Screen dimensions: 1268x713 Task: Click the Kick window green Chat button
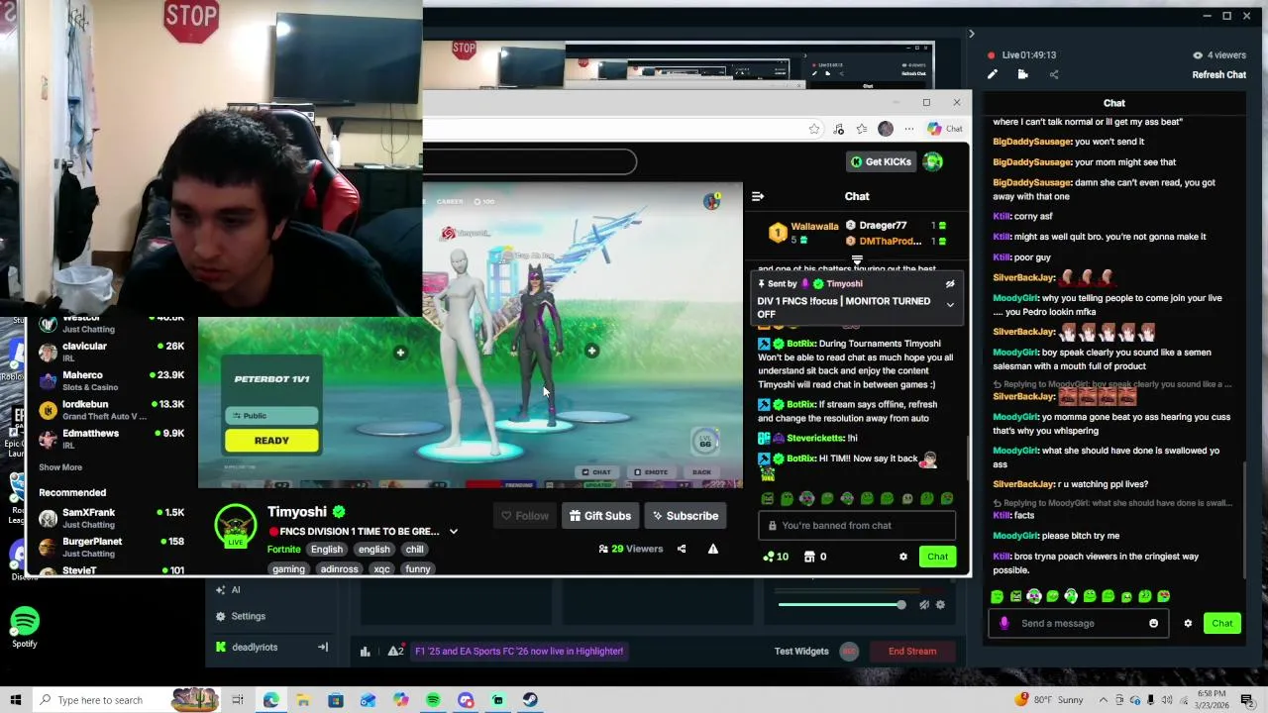[937, 557]
